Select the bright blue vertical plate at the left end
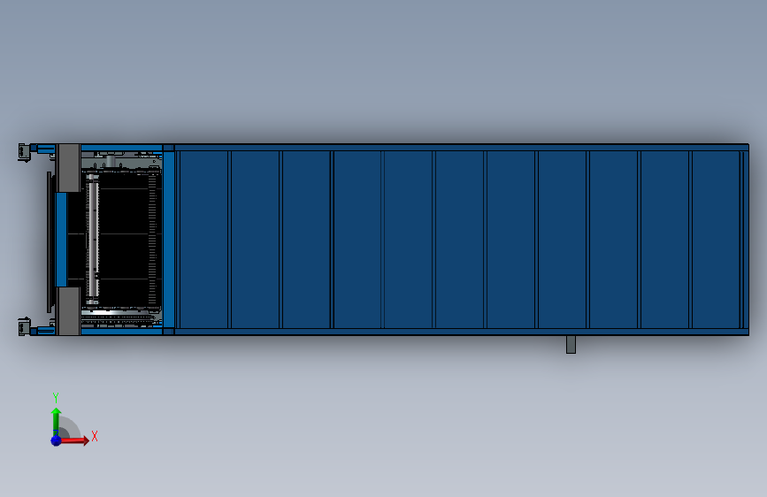Image resolution: width=767 pixels, height=497 pixels. [x=61, y=239]
